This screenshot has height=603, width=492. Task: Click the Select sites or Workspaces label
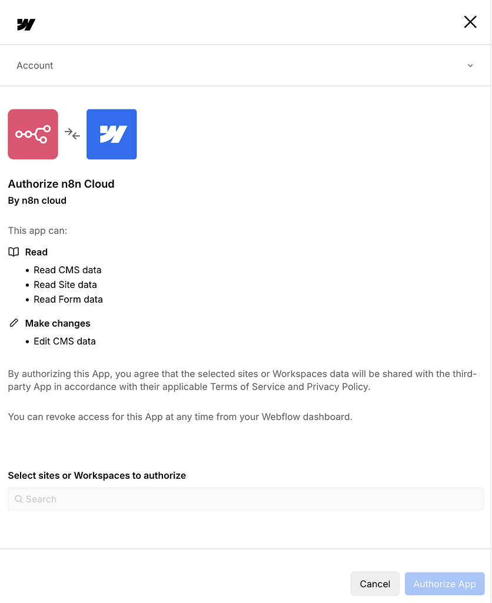(x=97, y=475)
